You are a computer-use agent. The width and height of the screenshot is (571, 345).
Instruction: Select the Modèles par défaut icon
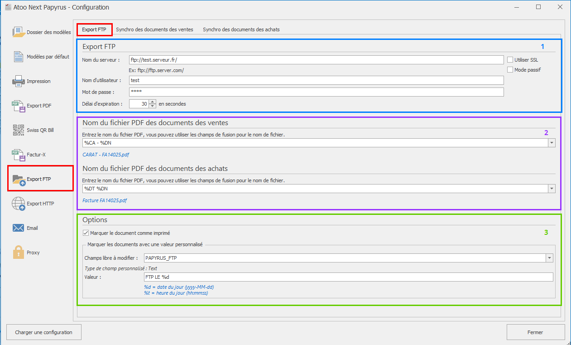pyautogui.click(x=18, y=57)
